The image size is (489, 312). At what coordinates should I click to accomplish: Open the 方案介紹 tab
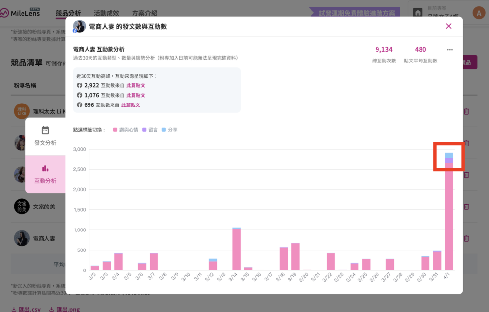(145, 13)
